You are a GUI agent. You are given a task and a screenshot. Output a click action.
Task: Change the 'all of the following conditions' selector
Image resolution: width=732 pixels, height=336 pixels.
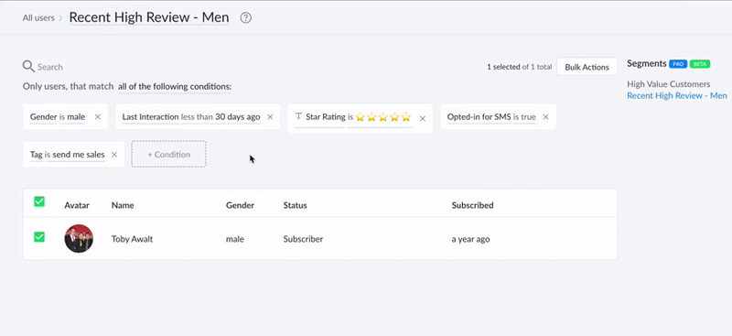point(175,86)
